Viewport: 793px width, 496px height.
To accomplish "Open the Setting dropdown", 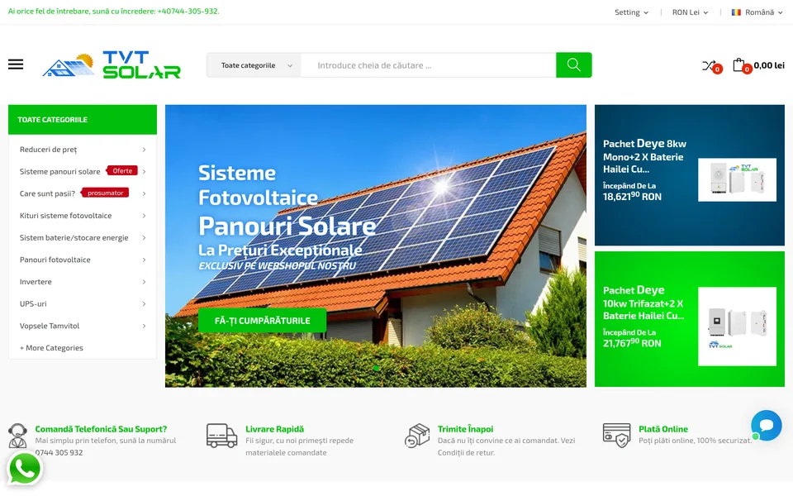I will [x=631, y=12].
